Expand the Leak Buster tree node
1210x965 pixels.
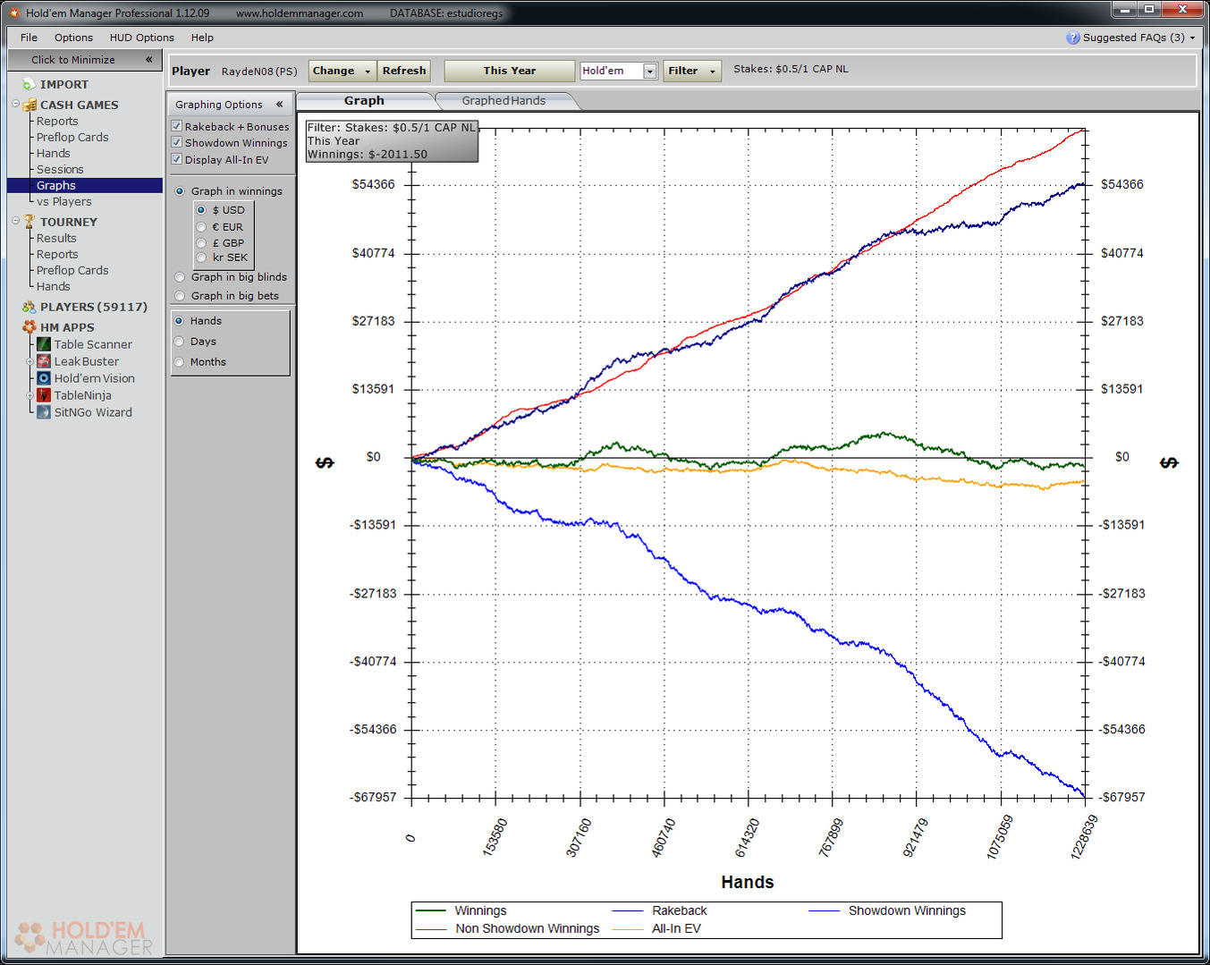coord(30,361)
